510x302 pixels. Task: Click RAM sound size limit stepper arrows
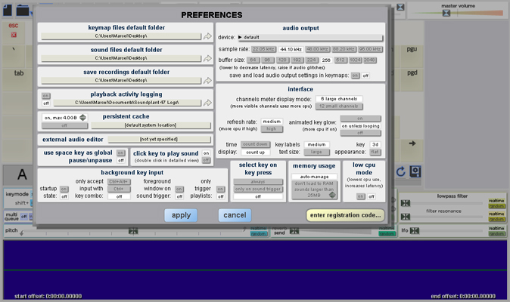333,195
